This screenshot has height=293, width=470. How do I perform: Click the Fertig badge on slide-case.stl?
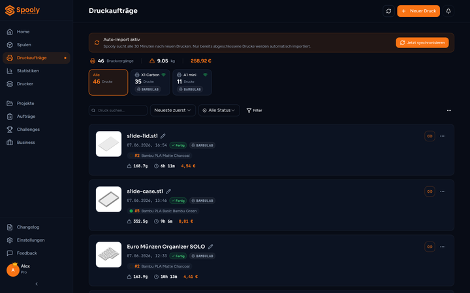[x=178, y=201]
